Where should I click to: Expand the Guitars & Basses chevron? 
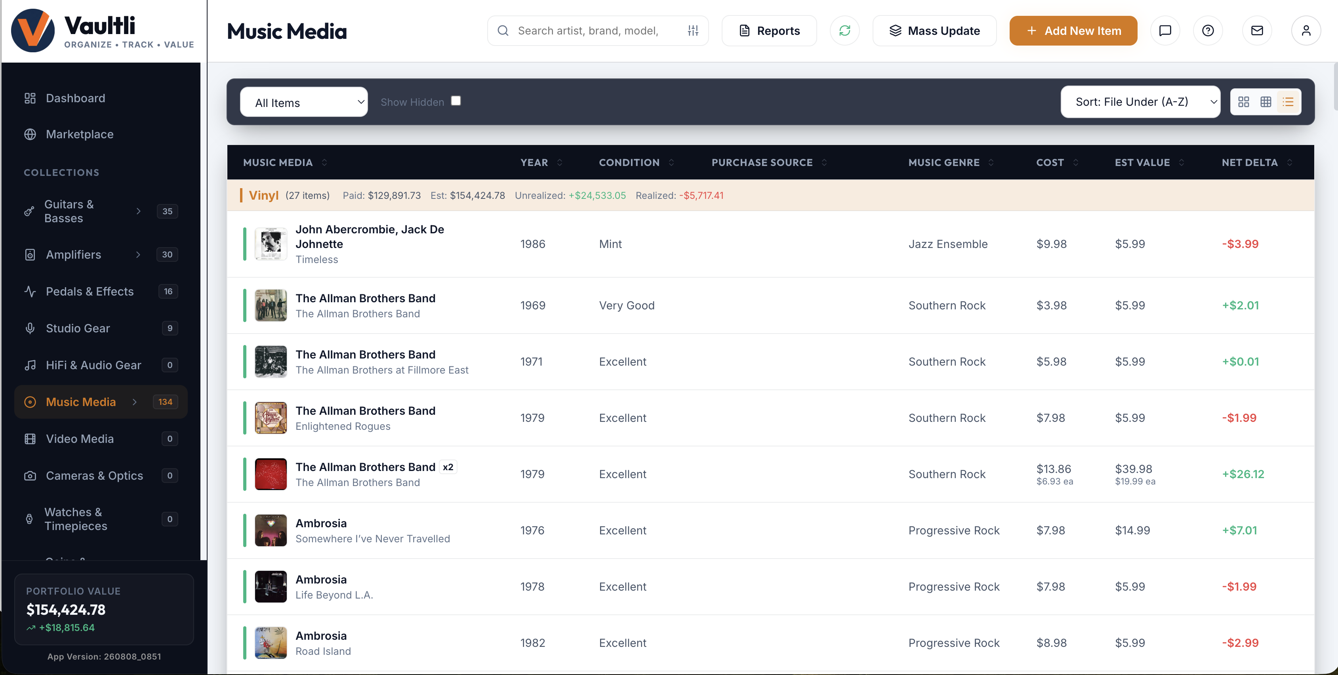pos(138,211)
